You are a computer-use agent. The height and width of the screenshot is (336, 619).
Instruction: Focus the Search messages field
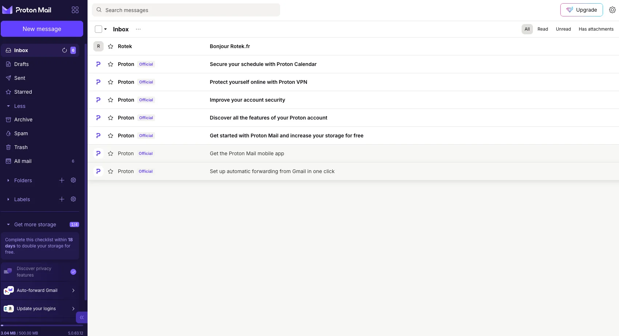coord(186,10)
